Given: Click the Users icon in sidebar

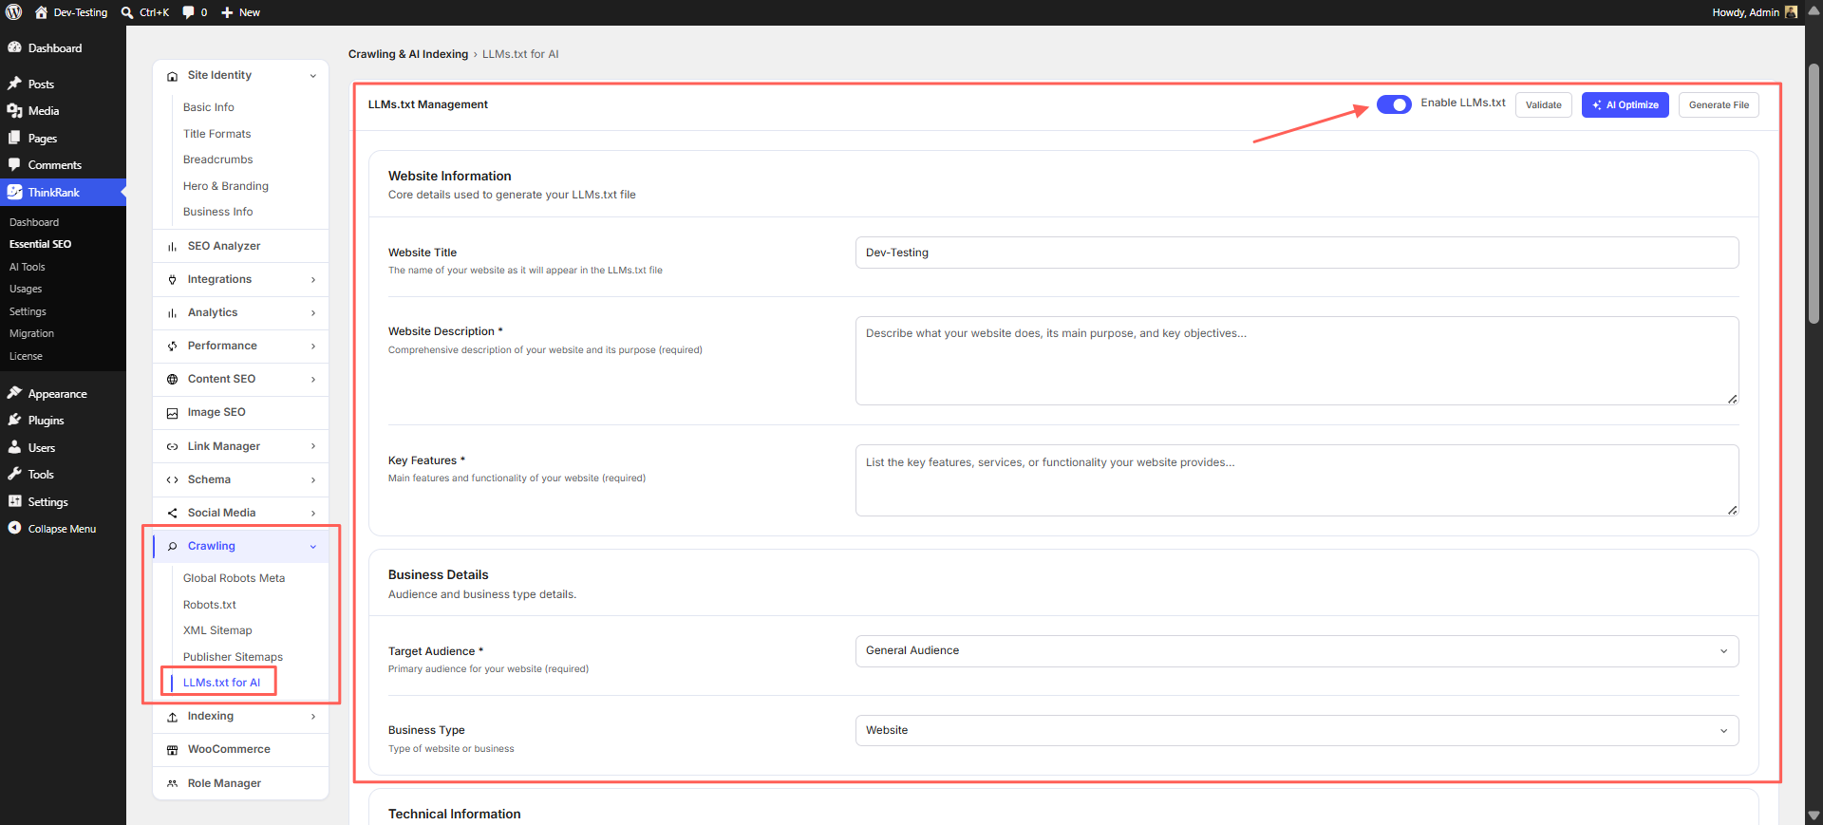Looking at the screenshot, I should tap(14, 447).
